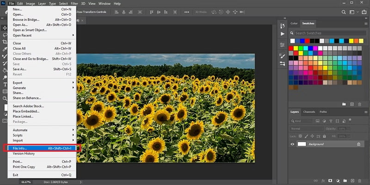Create new adjustment layer icon
Screen dimensions: 370x185
point(338,181)
